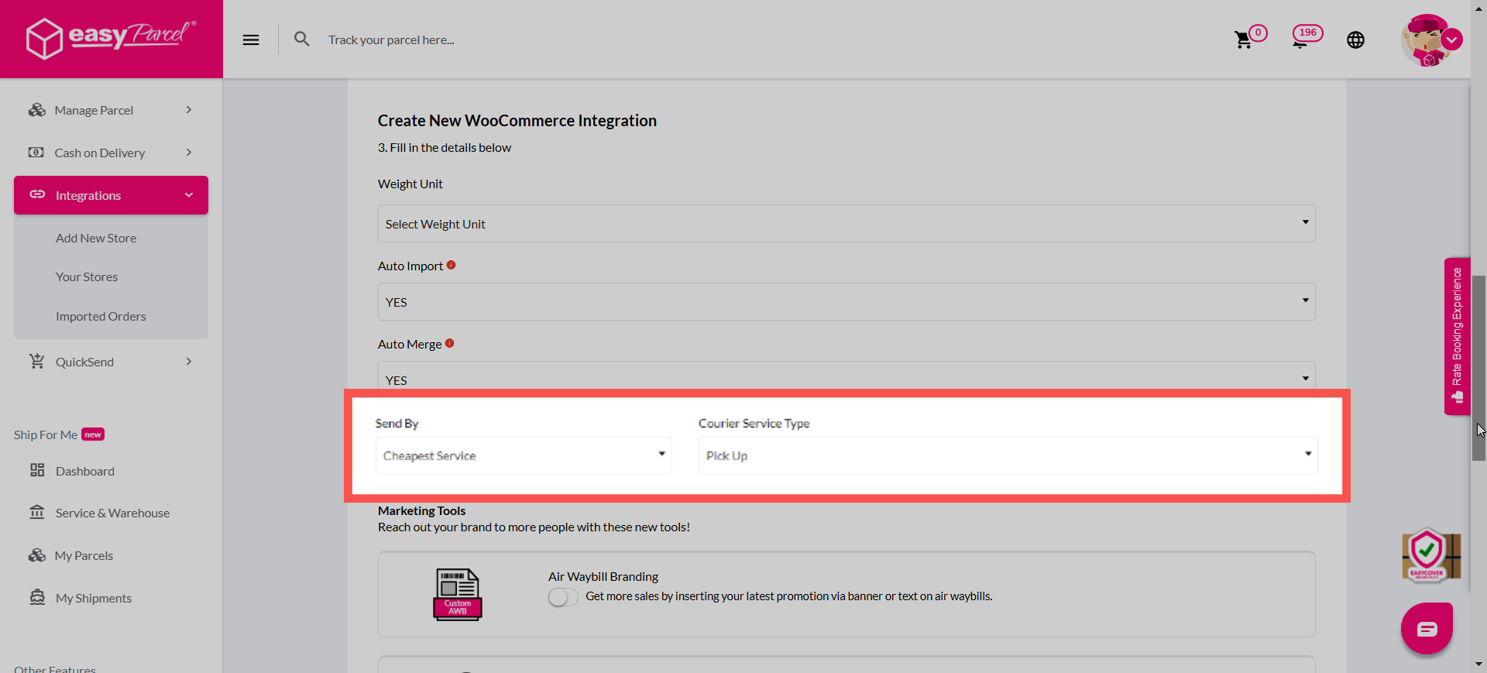
Task: Open the Courier Service Type dropdown
Action: [1008, 455]
